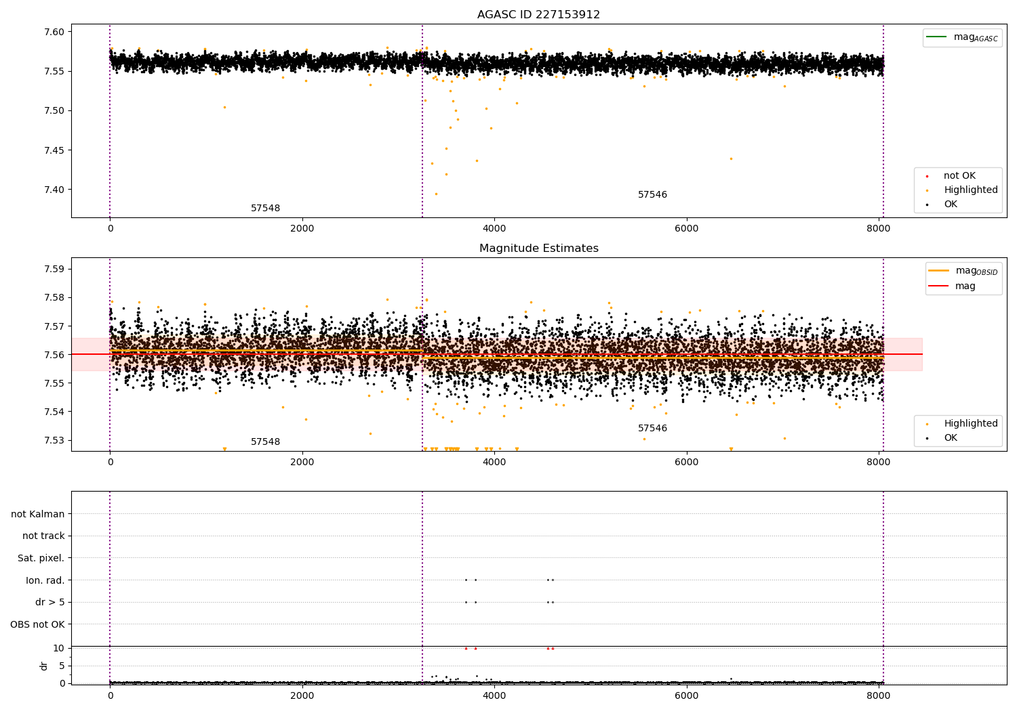Select "OK" legend entry in Magnitude Estimates plot
This screenshot has height=711, width=1017.
coord(951,438)
